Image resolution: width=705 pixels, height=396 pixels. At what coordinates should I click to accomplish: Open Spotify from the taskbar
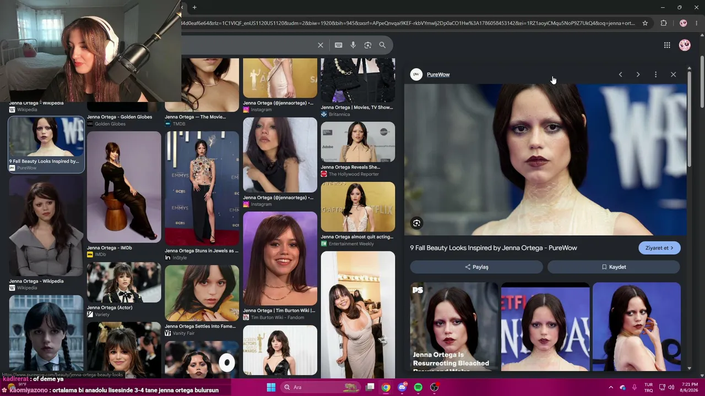click(418, 387)
